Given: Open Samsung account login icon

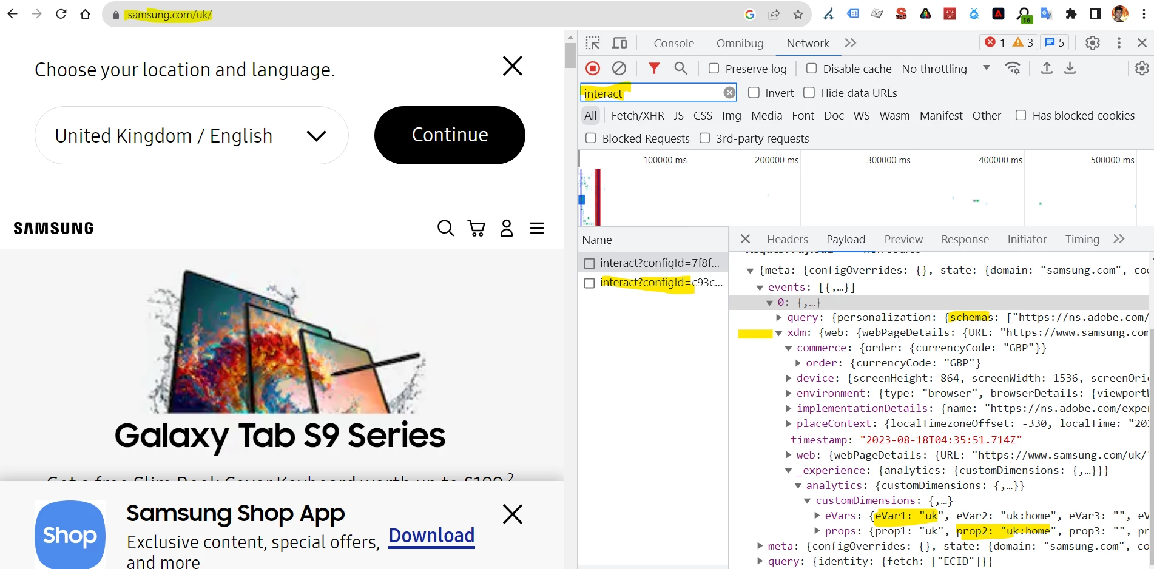Looking at the screenshot, I should pyautogui.click(x=507, y=228).
